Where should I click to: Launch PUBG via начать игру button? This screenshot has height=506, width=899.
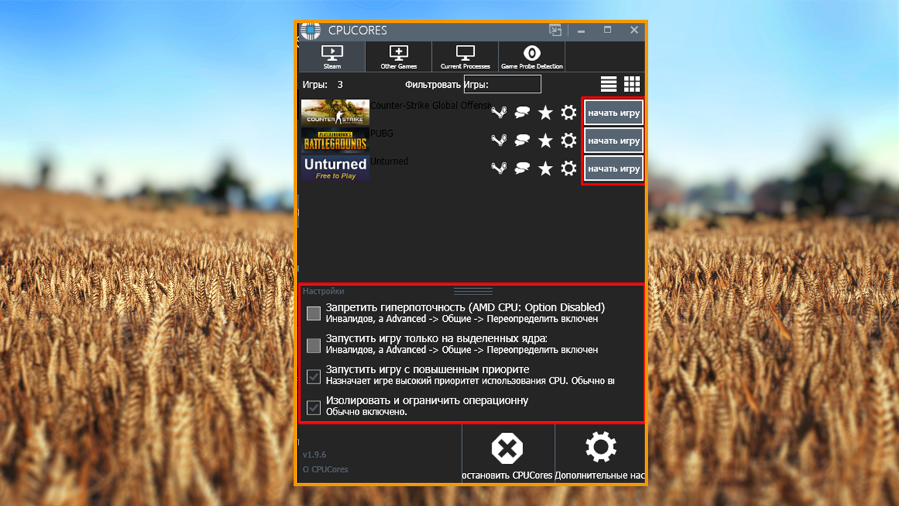coord(614,141)
